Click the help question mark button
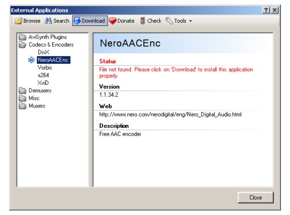Image resolution: width=290 pixels, height=215 pixels. (x=266, y=10)
